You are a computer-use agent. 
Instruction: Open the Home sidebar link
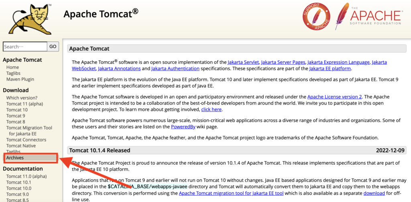(12, 67)
